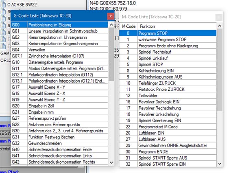244x173 pixels.
Task: Select M-Code 32 Spindel START Sperre EIN
Action: [x=168, y=164]
